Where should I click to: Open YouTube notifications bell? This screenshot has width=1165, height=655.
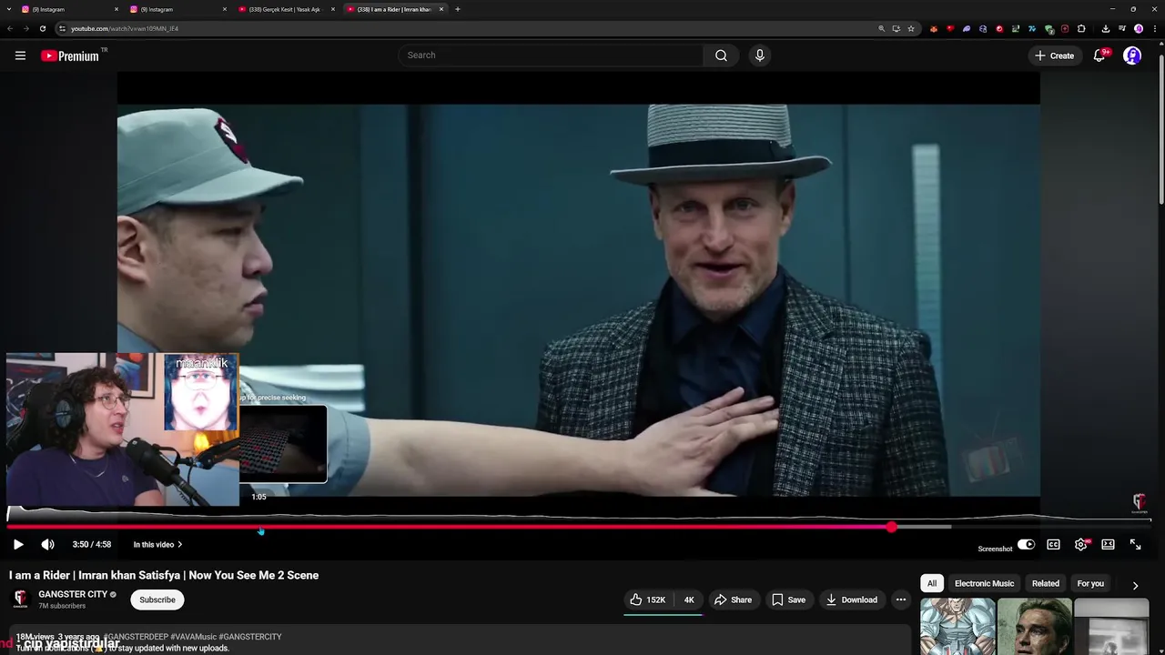pos(1099,55)
